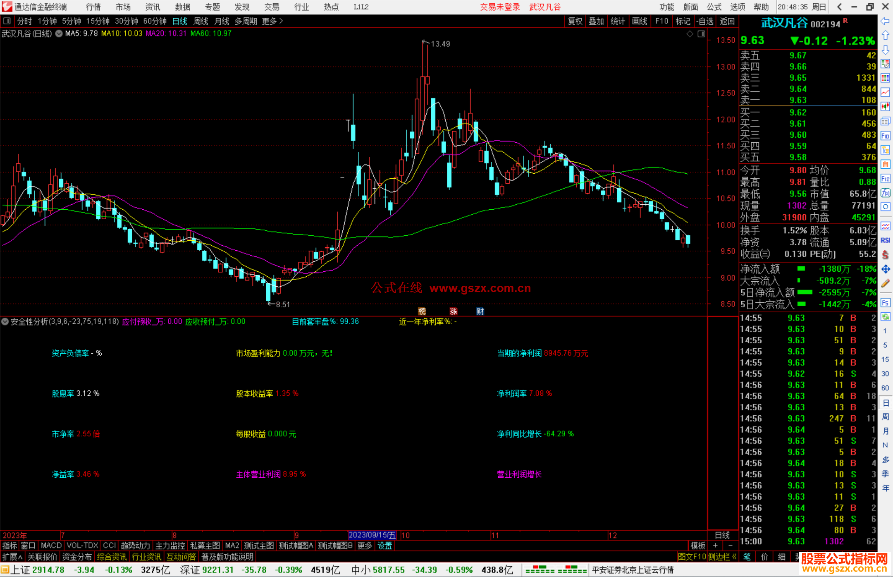Switch to the 周线 period tab
Image resolution: width=893 pixels, height=577 pixels.
[x=201, y=21]
